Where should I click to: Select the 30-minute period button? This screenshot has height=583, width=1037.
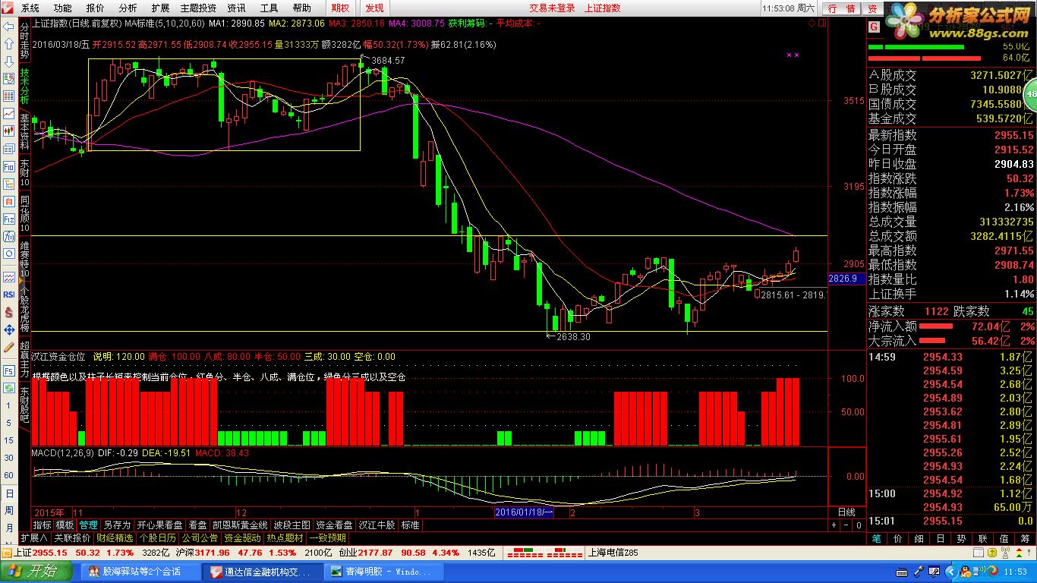9,458
